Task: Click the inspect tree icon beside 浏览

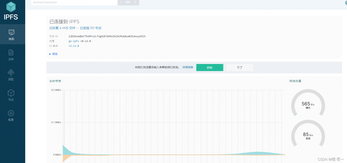Action: (x=136, y=2)
